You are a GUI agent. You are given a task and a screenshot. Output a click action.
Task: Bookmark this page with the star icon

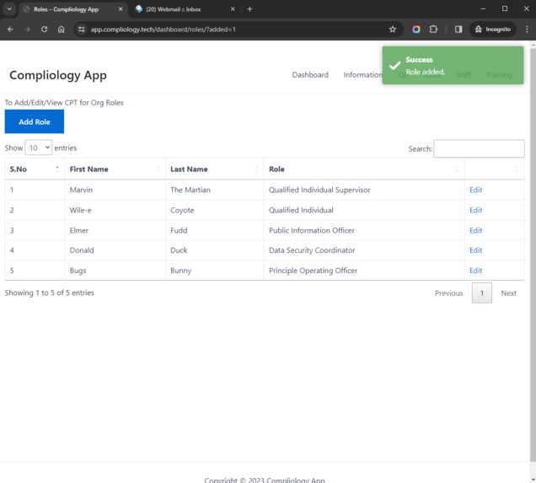[x=393, y=30]
